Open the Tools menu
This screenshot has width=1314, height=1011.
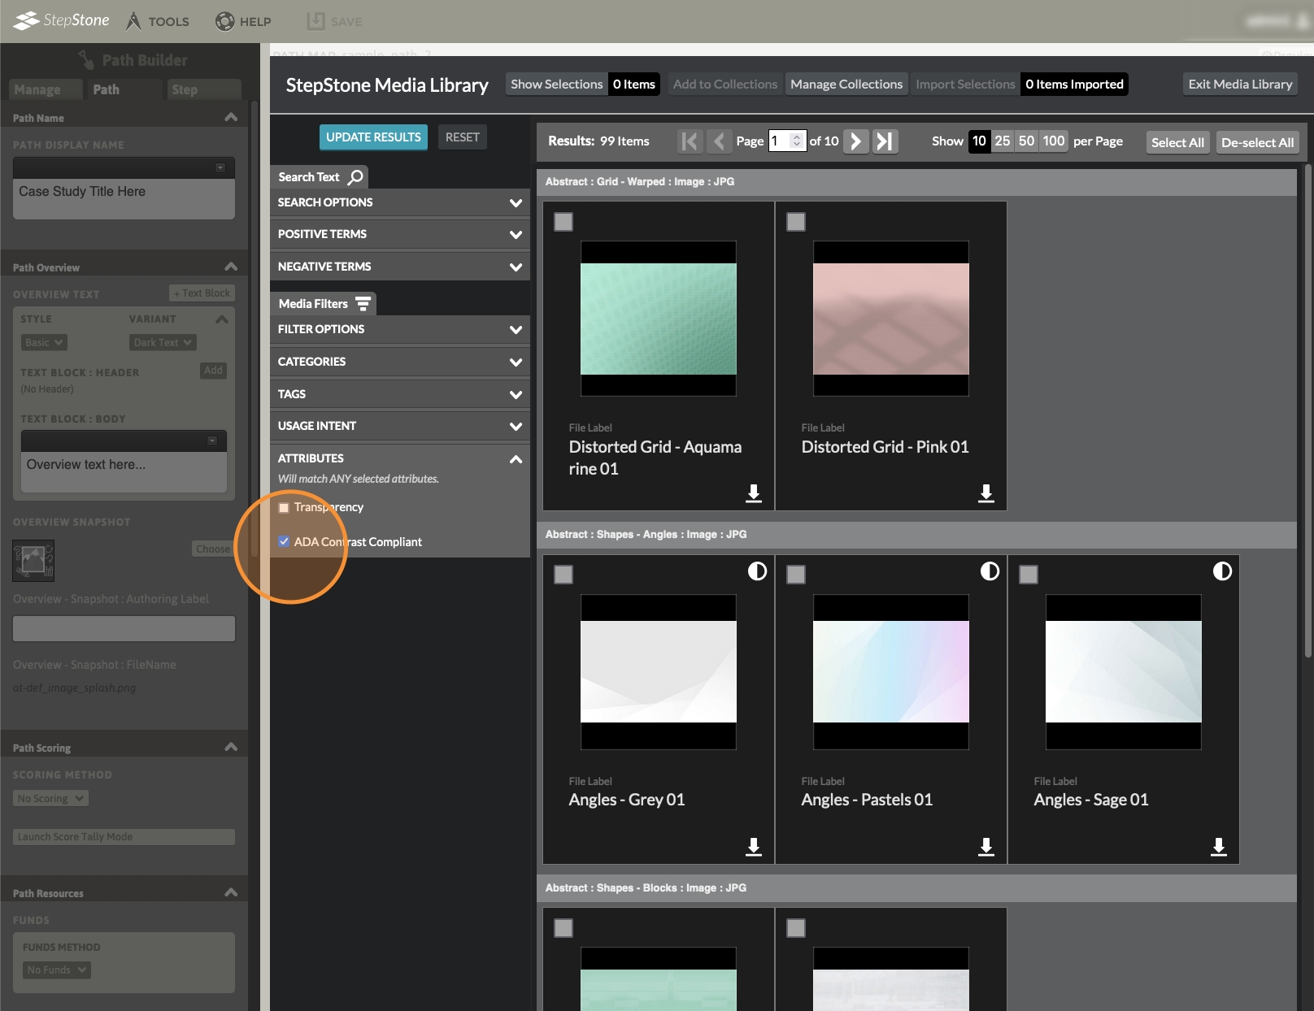pos(158,21)
